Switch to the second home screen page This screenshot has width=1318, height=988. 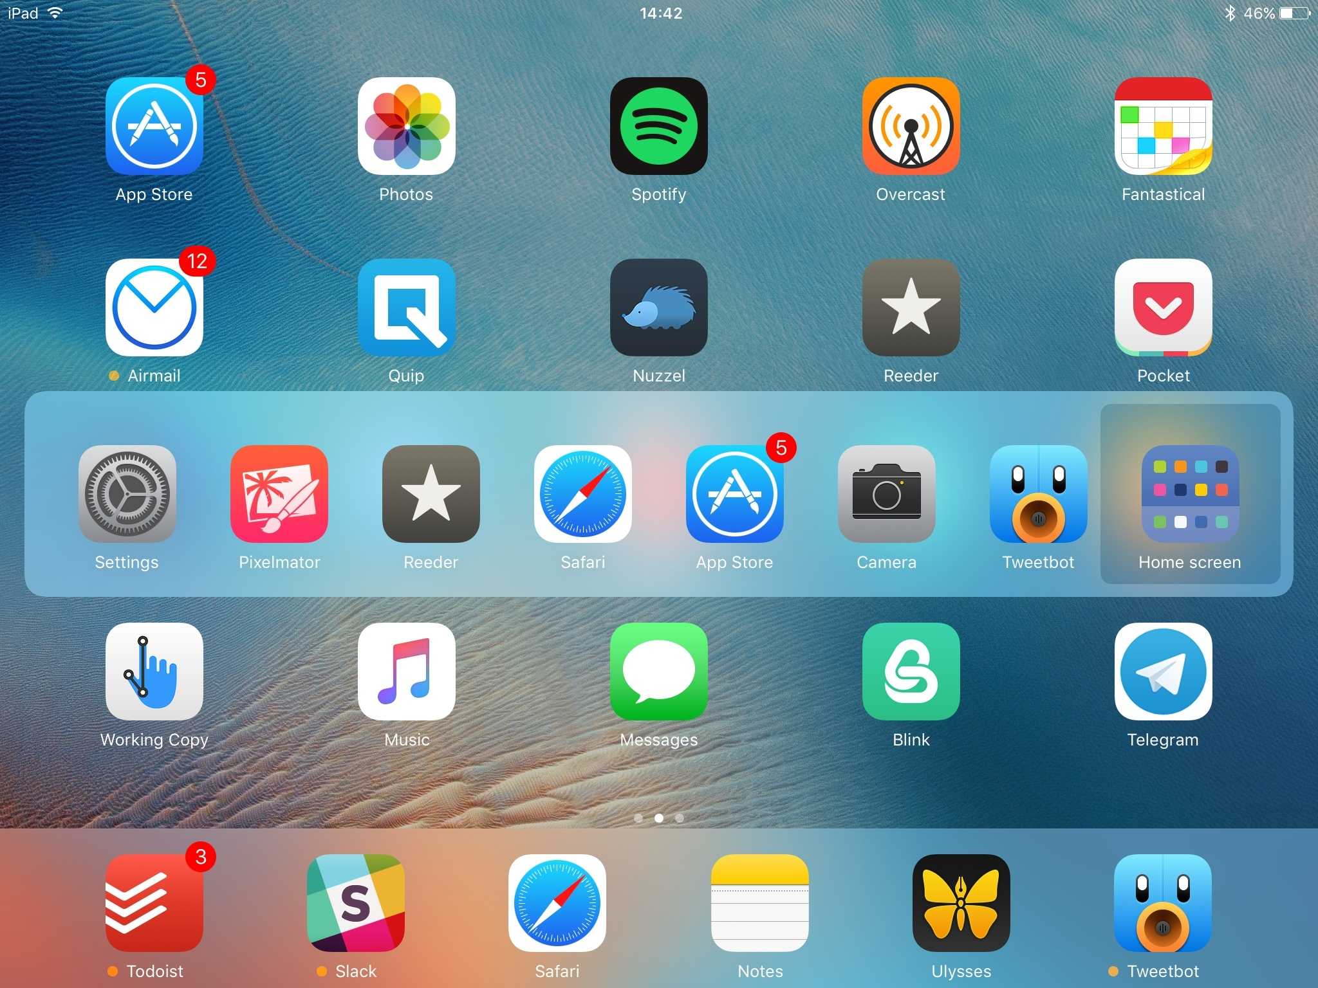pyautogui.click(x=659, y=818)
